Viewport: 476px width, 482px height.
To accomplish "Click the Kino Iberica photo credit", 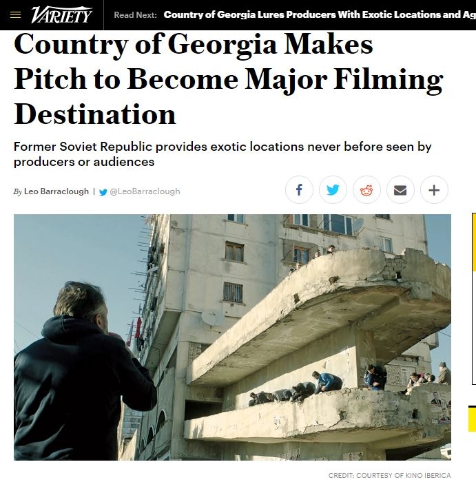I will [x=390, y=476].
